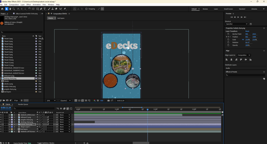Open the 25% magnification dropdown
The width and height of the screenshot is (267, 144).
[x=51, y=101]
